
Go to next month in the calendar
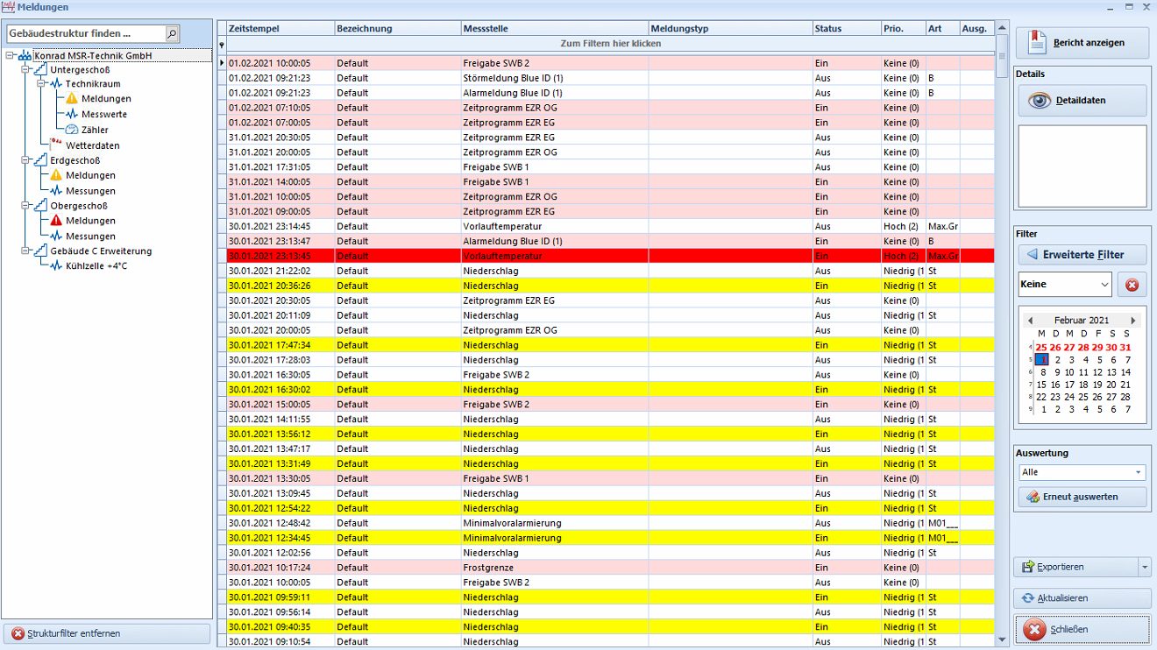1133,321
